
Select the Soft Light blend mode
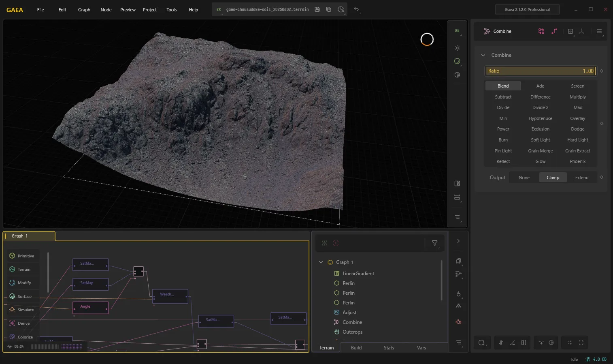click(x=540, y=140)
